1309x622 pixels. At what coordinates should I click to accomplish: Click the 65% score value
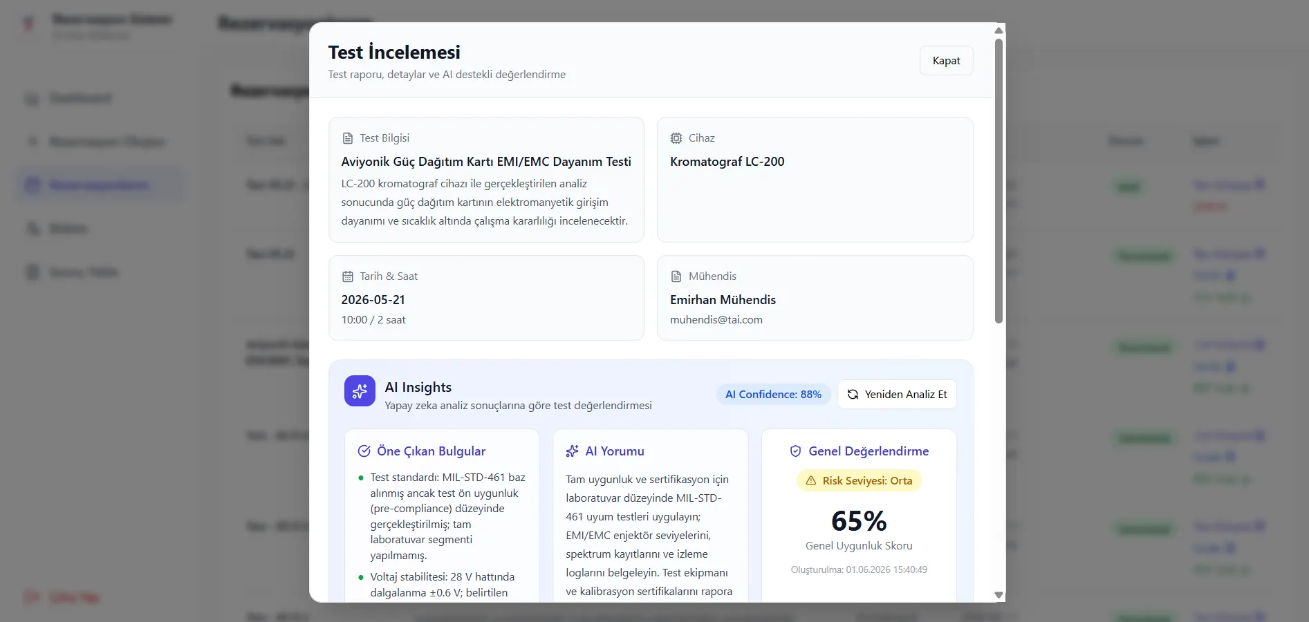click(x=859, y=520)
